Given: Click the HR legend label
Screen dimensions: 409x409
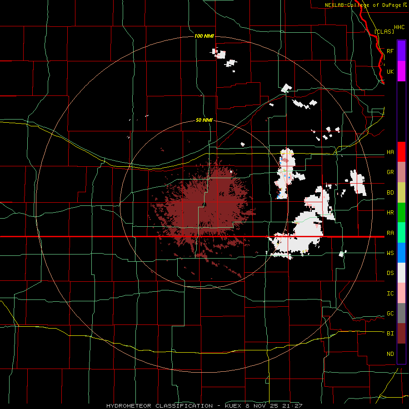Looking at the screenshot, I should tap(390, 213).
